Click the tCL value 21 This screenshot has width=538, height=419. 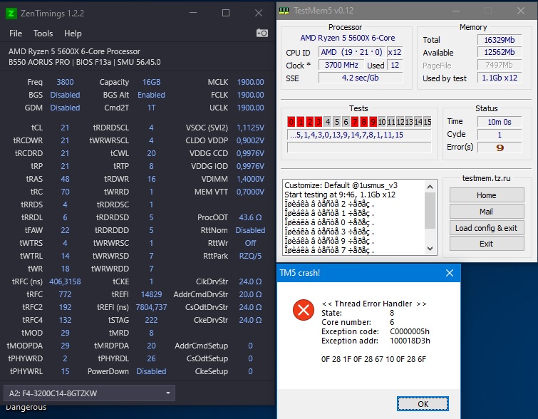(x=65, y=128)
